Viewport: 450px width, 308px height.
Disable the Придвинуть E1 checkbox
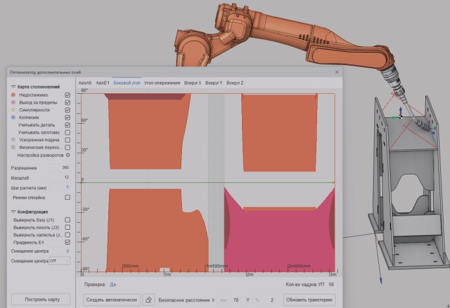click(x=68, y=242)
